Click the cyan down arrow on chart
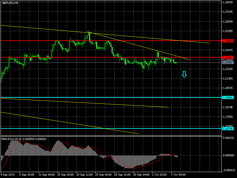Viewport: 237px width, 178px height. pyautogui.click(x=184, y=74)
